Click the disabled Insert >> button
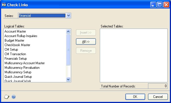 click(86, 33)
